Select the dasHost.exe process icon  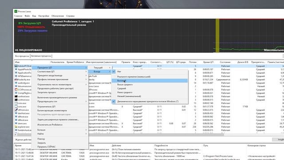coord(16,113)
